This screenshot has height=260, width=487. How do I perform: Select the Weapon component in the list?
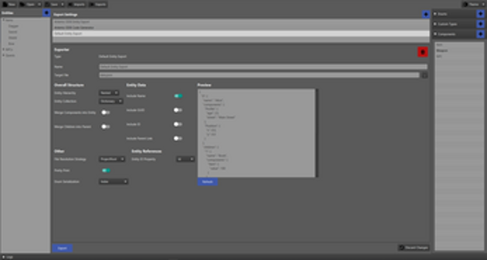click(460, 51)
